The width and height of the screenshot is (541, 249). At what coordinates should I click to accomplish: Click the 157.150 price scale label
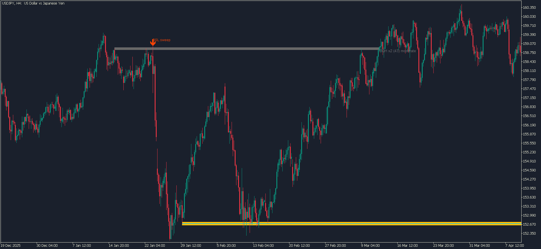click(x=529, y=98)
